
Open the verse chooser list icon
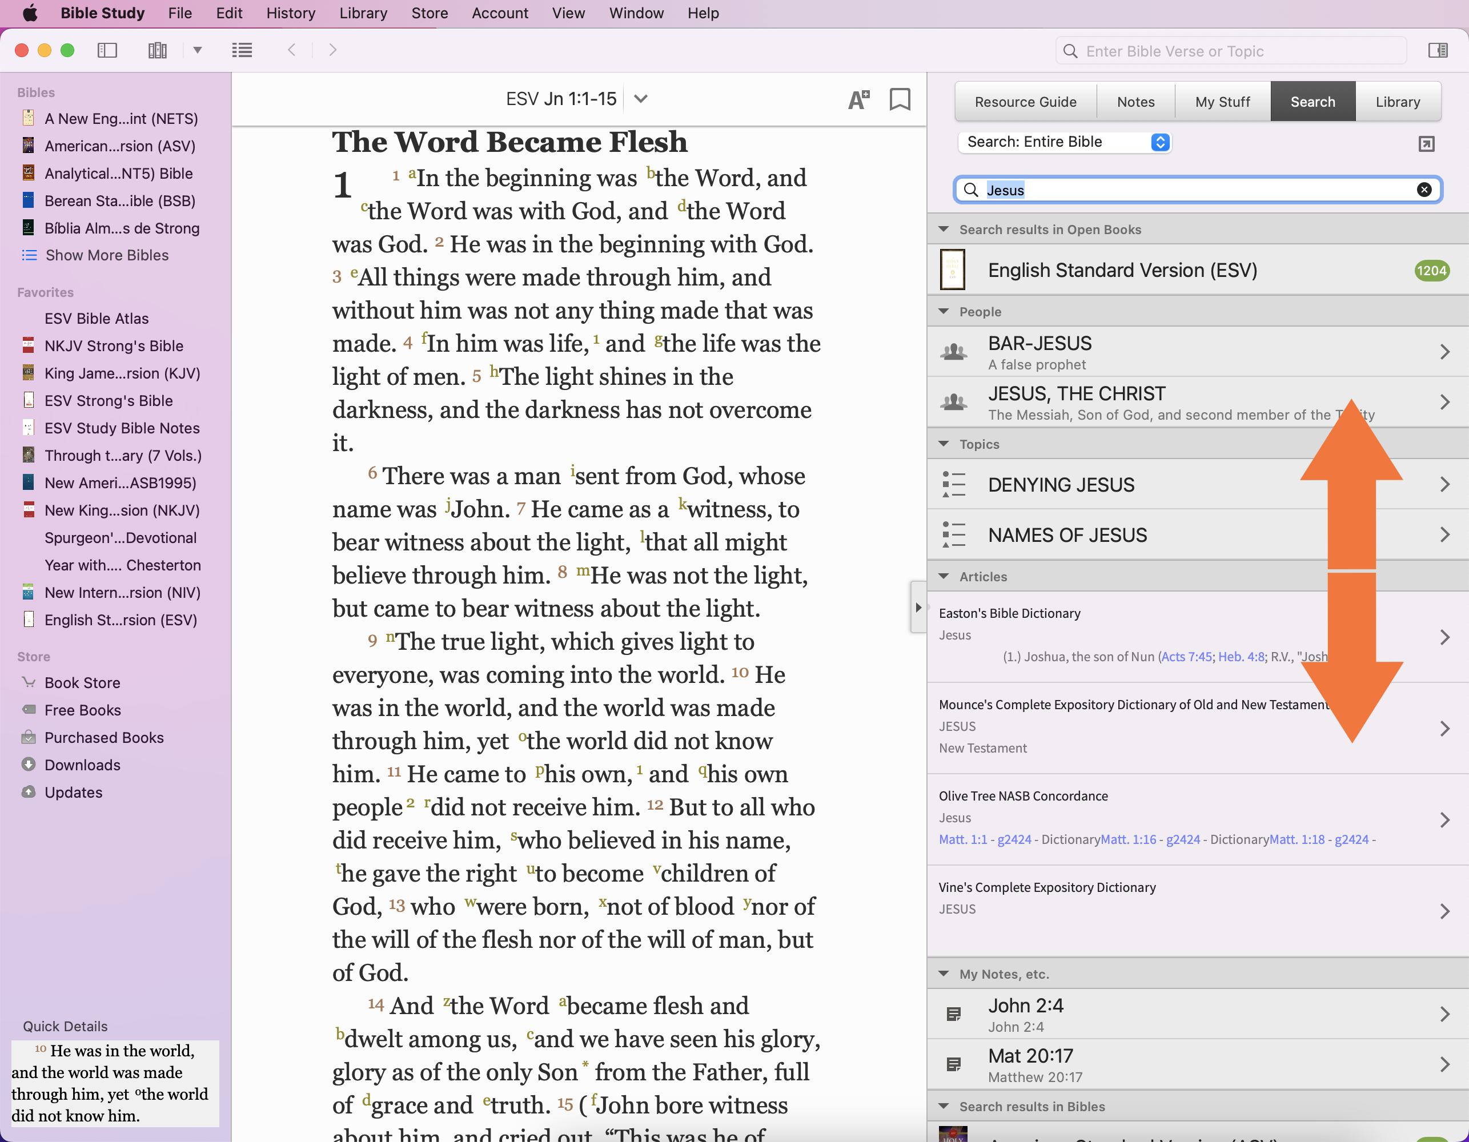[242, 50]
